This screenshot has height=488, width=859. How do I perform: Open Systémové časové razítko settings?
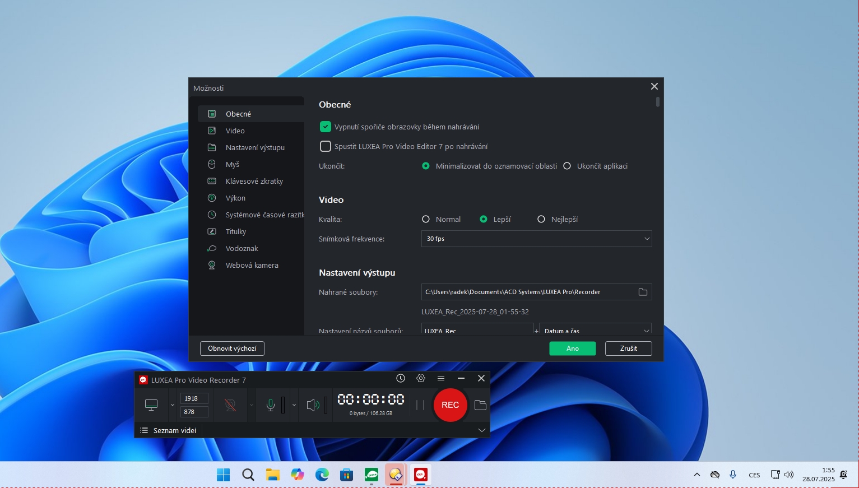[x=251, y=215]
